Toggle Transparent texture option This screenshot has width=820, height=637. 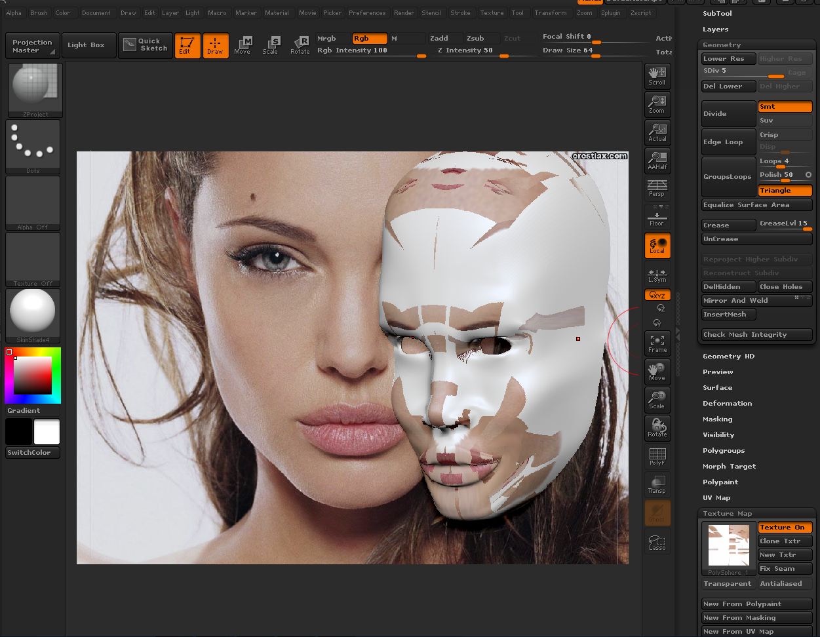pyautogui.click(x=728, y=584)
